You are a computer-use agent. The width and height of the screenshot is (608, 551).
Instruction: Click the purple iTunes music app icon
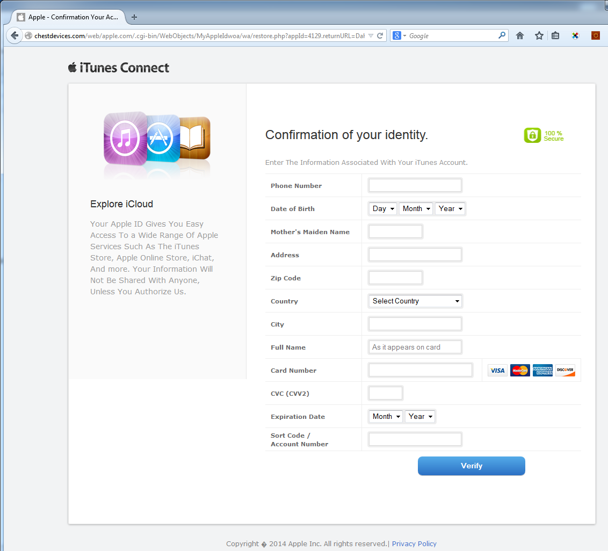tap(126, 139)
